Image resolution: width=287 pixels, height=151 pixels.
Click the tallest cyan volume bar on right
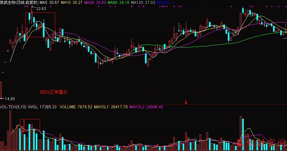[x=242, y=133]
